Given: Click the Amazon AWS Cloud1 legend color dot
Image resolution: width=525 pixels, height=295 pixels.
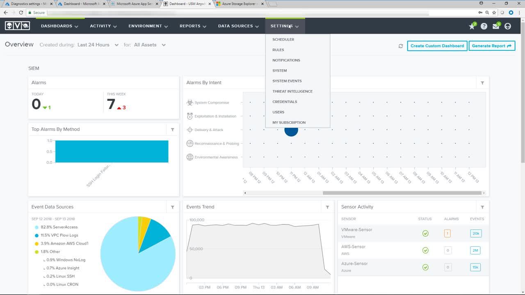Looking at the screenshot, I should click(x=37, y=243).
